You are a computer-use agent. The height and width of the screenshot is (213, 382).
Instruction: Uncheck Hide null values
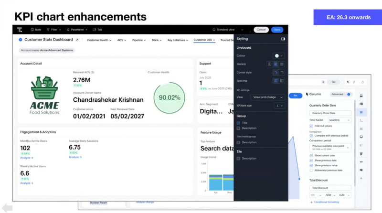(311, 126)
